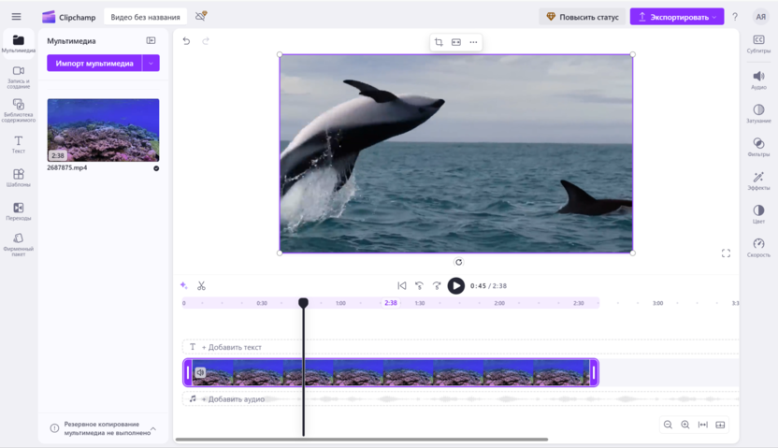Open the Filters (Фильтры) panel icon
Viewport: 778px width, 448px height.
pyautogui.click(x=758, y=143)
